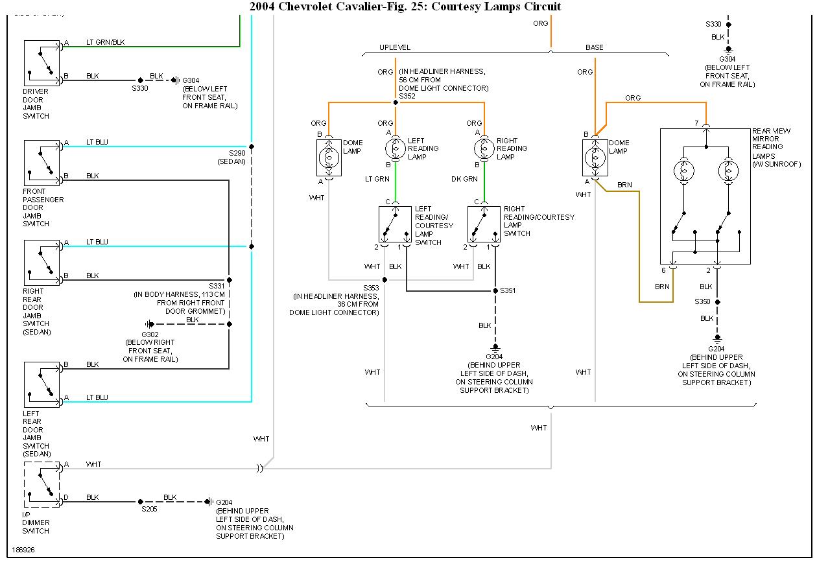The height and width of the screenshot is (564, 817).
Task: Click the S350 splice dot
Action: (717, 302)
